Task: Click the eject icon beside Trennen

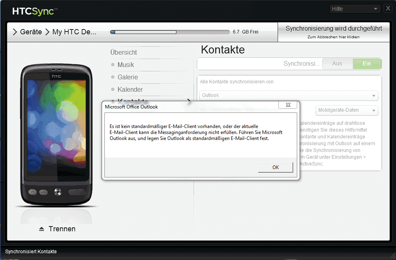Action: pos(42,229)
